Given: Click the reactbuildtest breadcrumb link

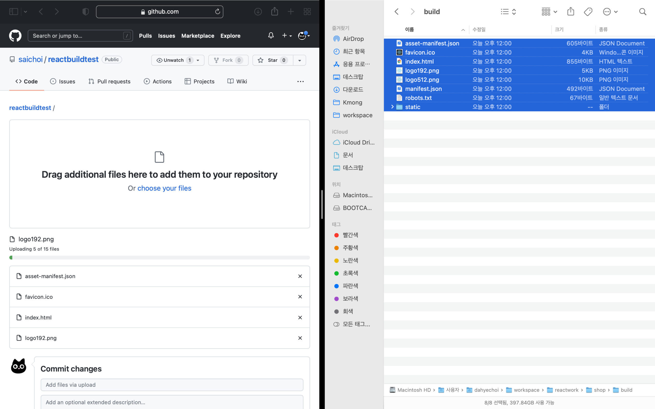Looking at the screenshot, I should click(30, 108).
